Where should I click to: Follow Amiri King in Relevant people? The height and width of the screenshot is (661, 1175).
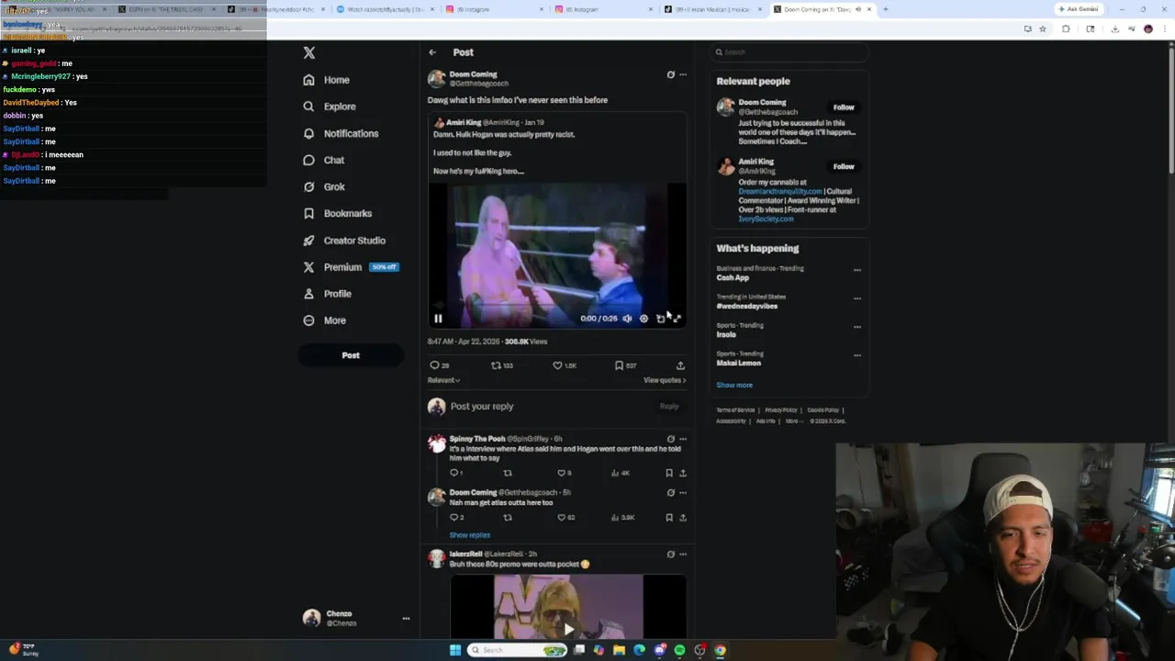(844, 166)
